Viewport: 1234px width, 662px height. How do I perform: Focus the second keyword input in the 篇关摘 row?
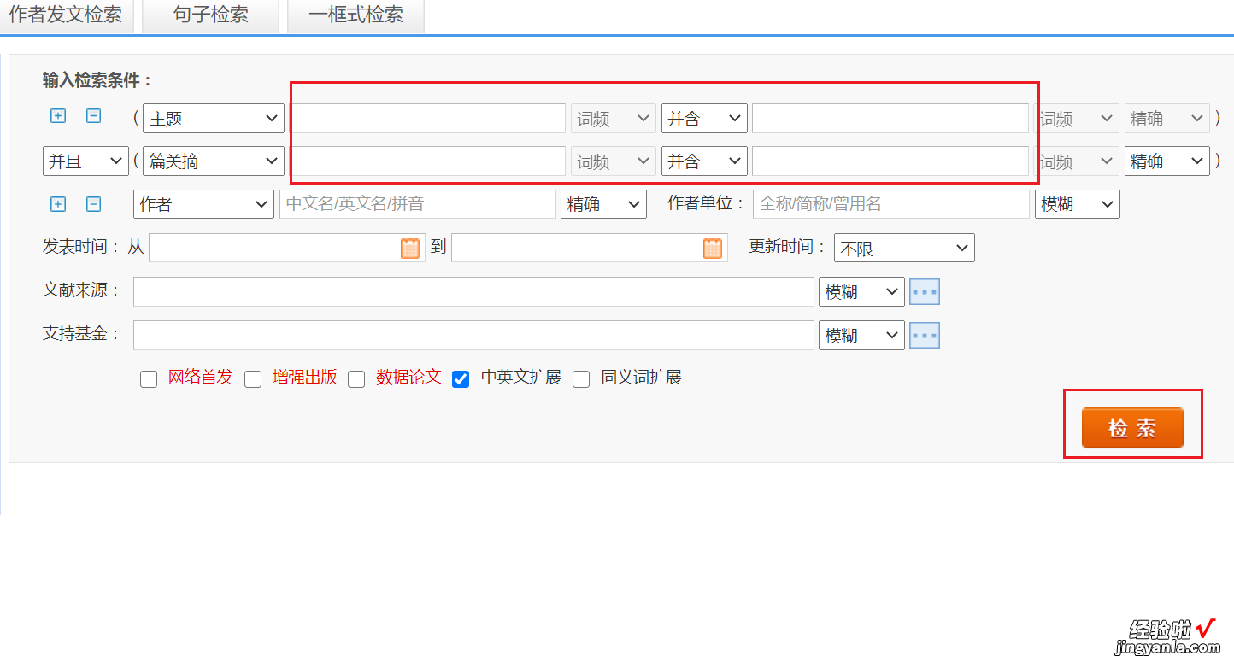click(x=890, y=161)
